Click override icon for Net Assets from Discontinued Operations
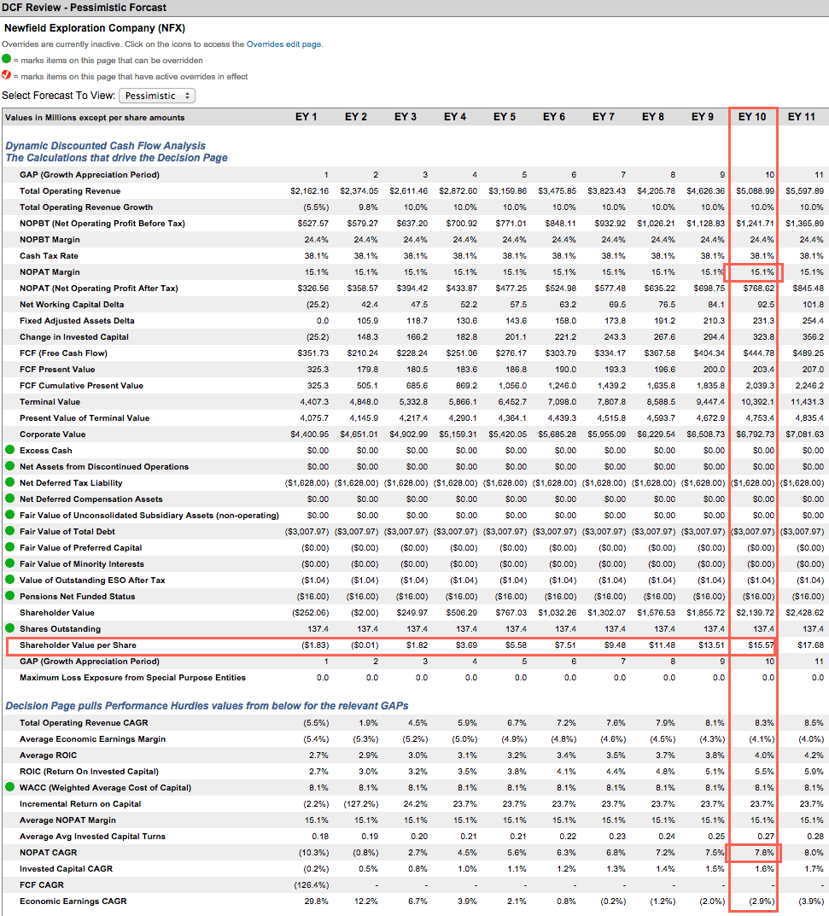 coord(10,466)
